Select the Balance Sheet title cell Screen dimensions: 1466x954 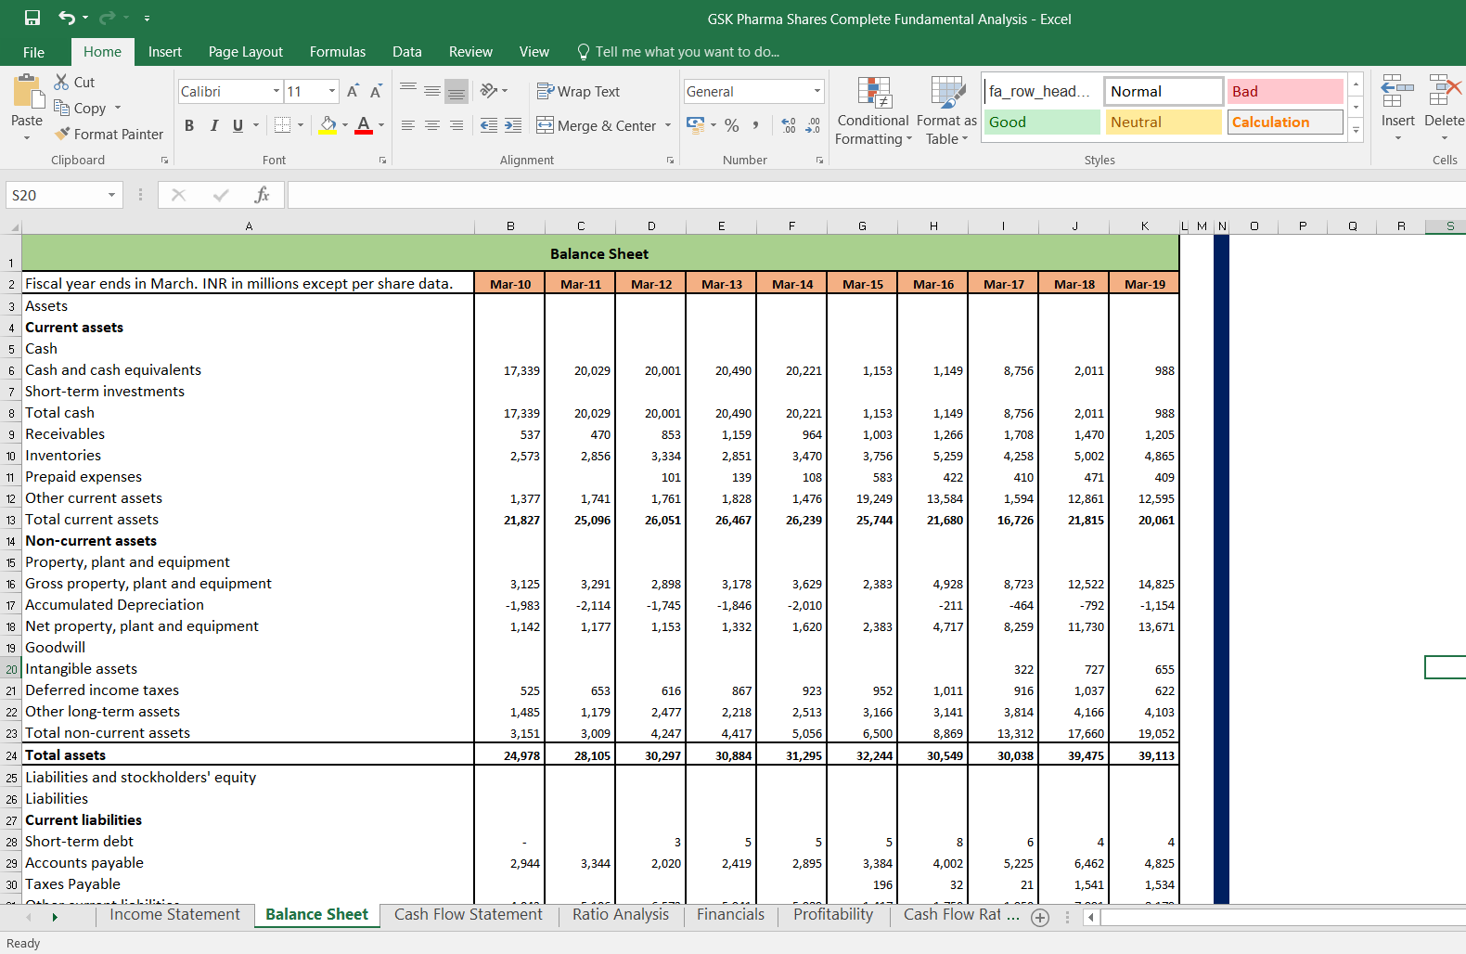pos(600,253)
